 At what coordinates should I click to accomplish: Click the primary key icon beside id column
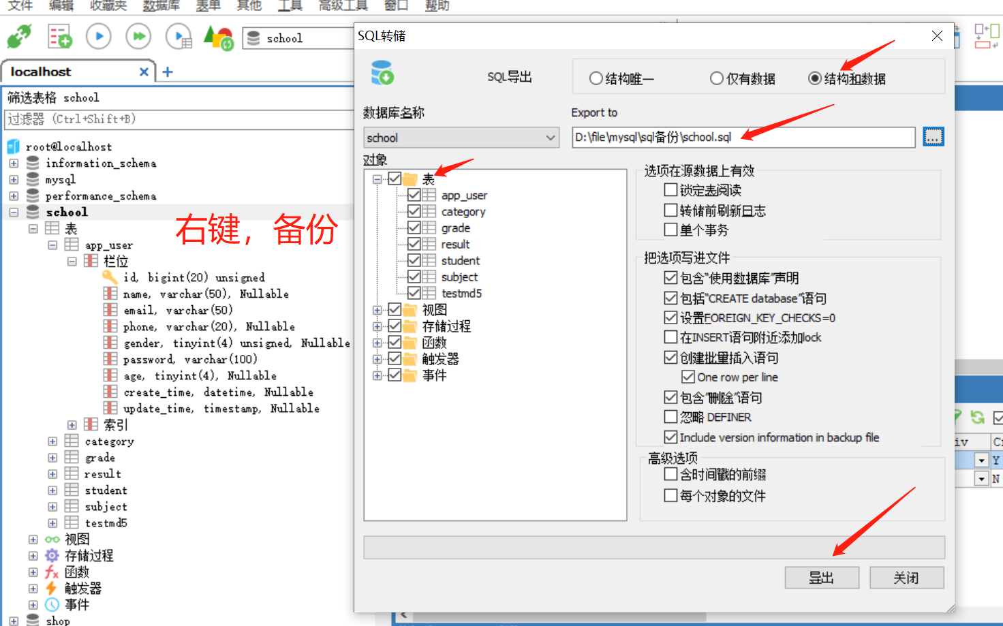pos(110,277)
